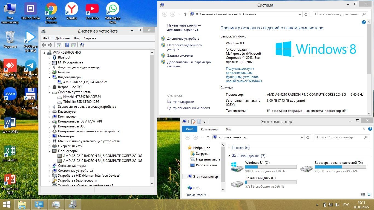Open the AnyDesk desktop shortcut

point(10,68)
